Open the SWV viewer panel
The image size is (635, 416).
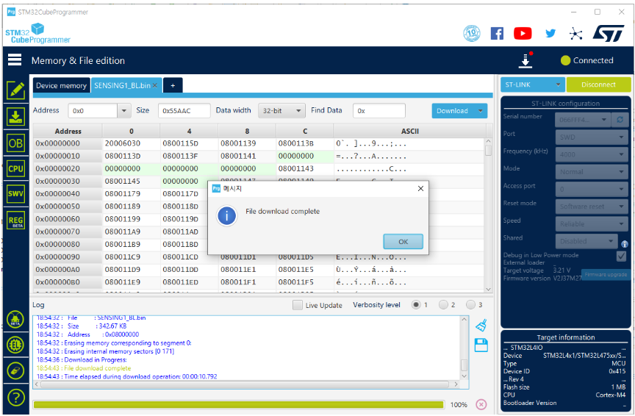coord(15,193)
